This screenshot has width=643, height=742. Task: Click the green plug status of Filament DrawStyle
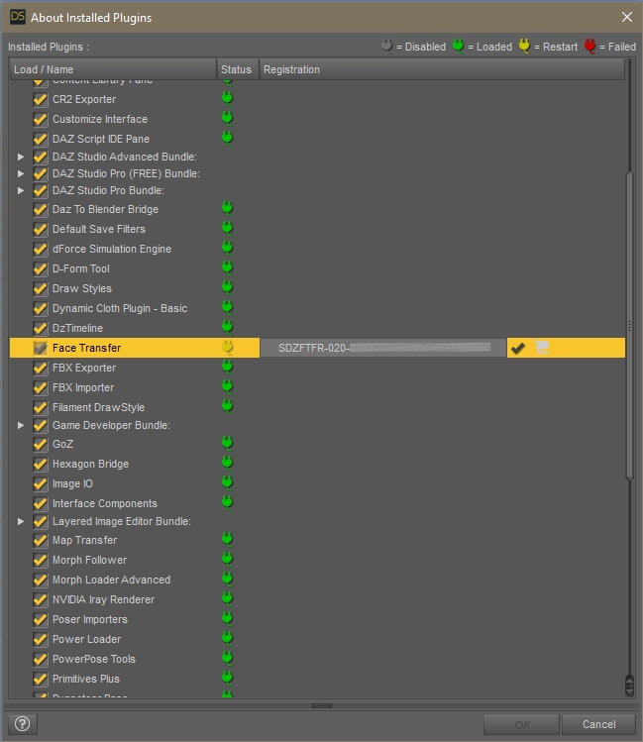point(228,407)
